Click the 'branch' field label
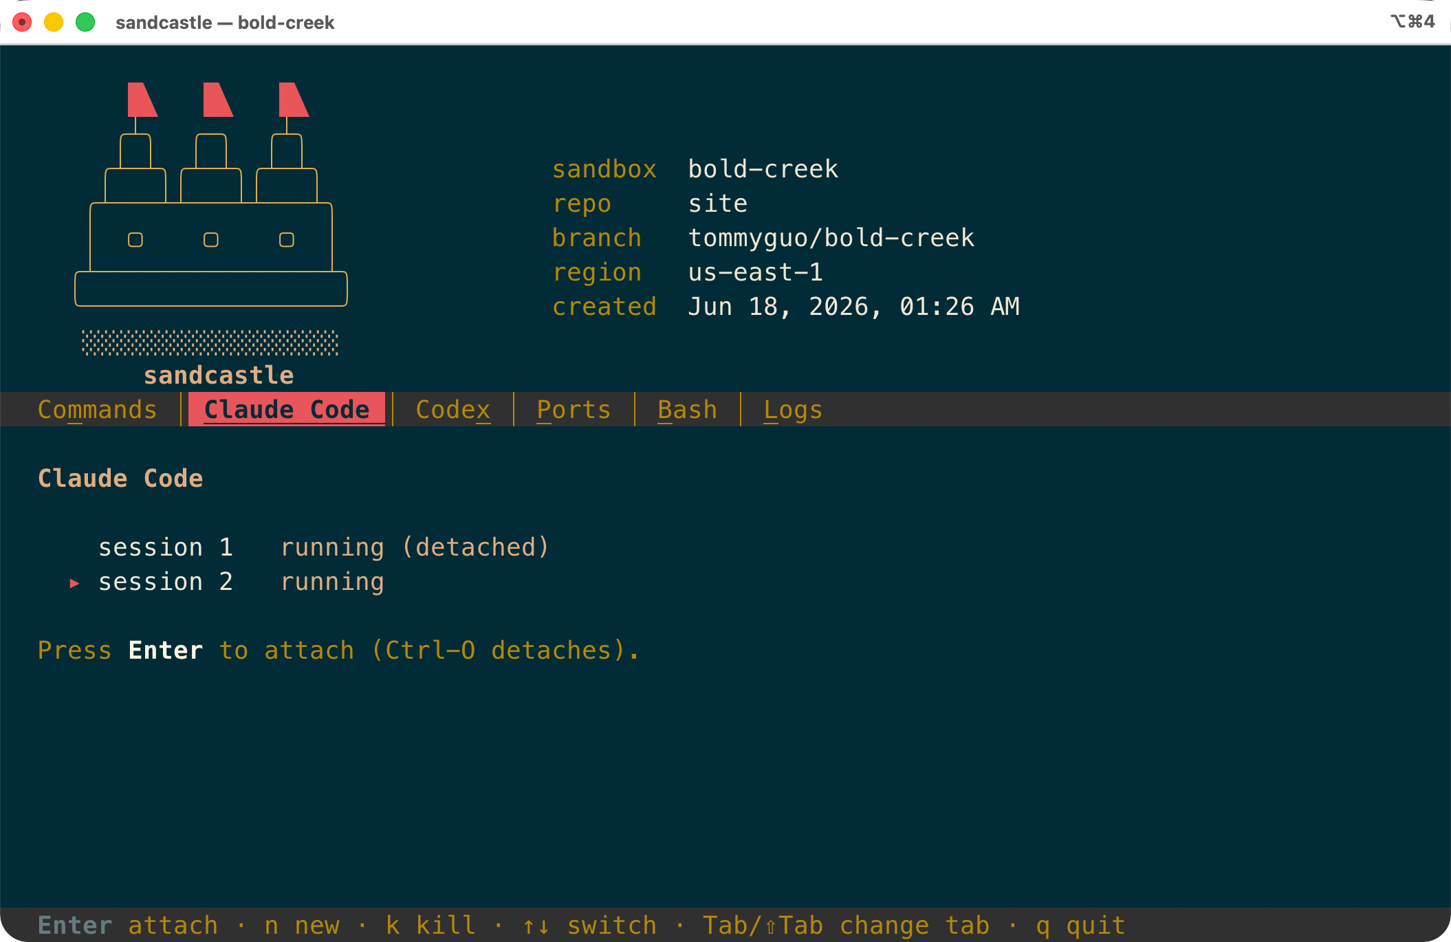This screenshot has width=1451, height=942. click(597, 238)
